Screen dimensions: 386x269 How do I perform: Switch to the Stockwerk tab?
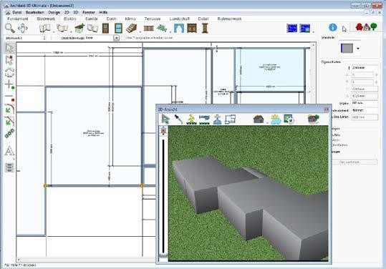46,19
